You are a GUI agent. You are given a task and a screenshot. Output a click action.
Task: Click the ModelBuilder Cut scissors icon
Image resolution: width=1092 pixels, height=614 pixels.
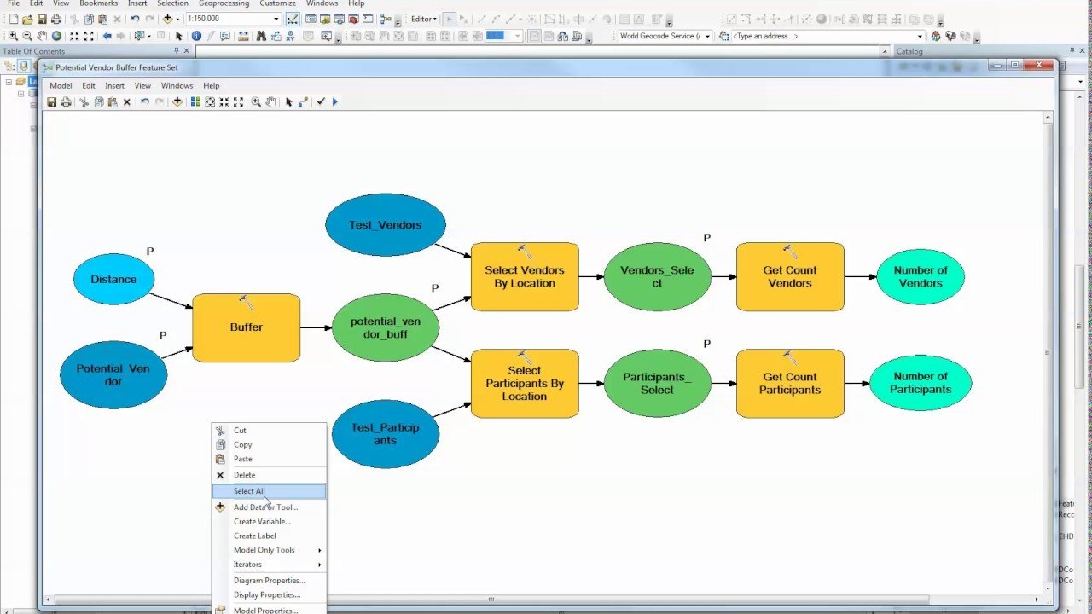pyautogui.click(x=84, y=101)
